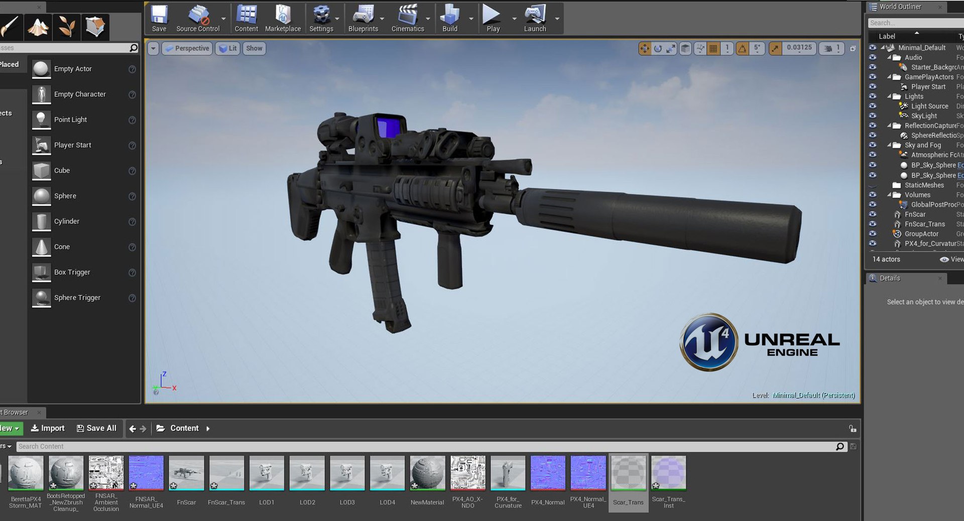This screenshot has height=521, width=964.
Task: Toggle visibility eye of SkyLight row
Action: 873,116
